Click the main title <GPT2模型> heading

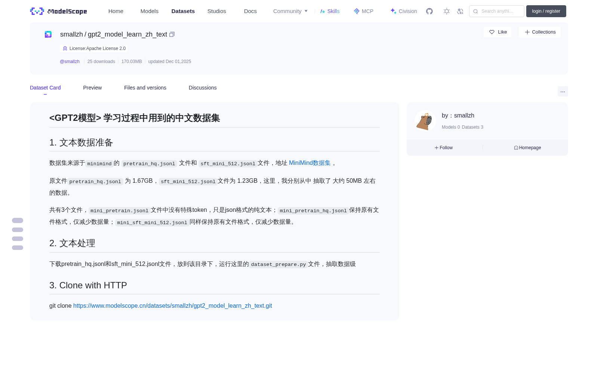tap(135, 118)
